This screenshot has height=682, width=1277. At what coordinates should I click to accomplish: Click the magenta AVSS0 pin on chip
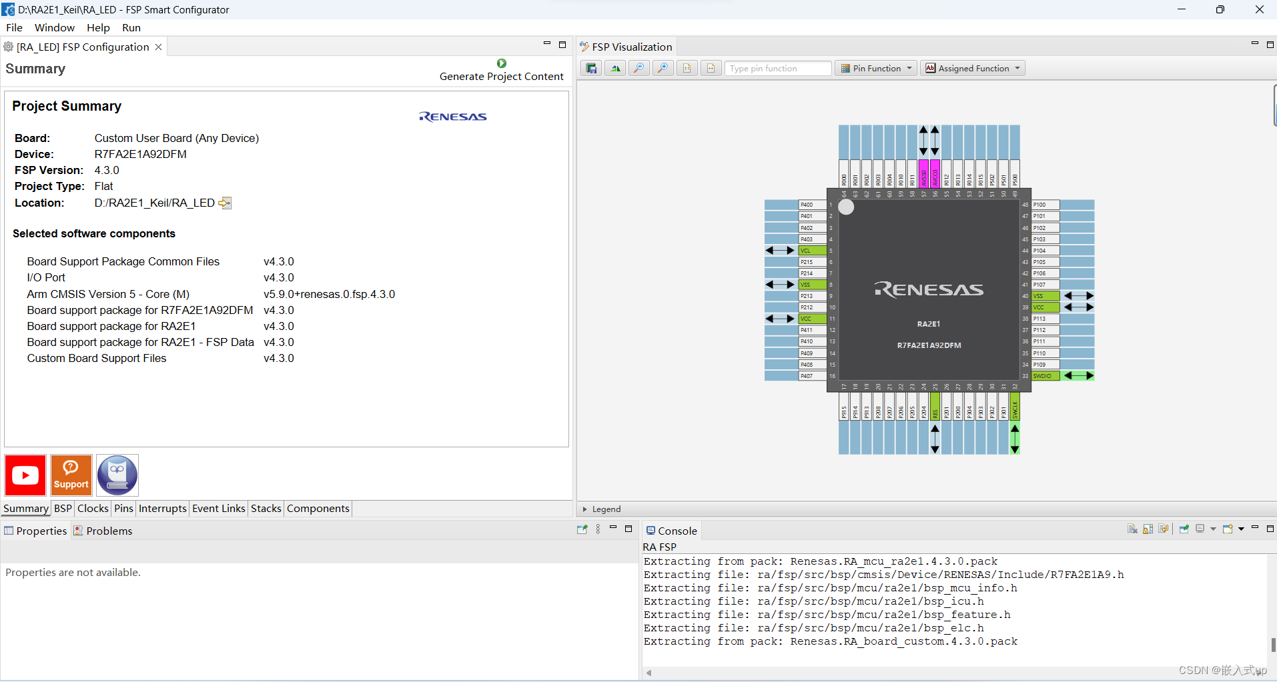coord(923,174)
